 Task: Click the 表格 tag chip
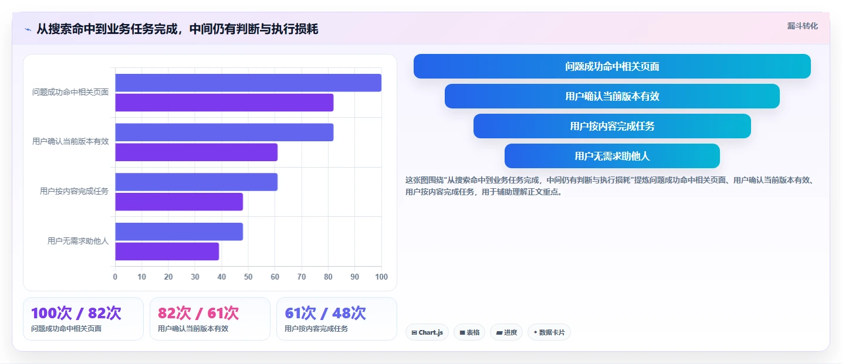[x=469, y=332]
